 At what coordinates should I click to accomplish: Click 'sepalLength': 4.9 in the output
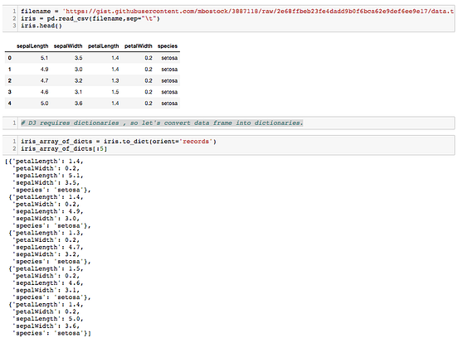[x=48, y=211]
